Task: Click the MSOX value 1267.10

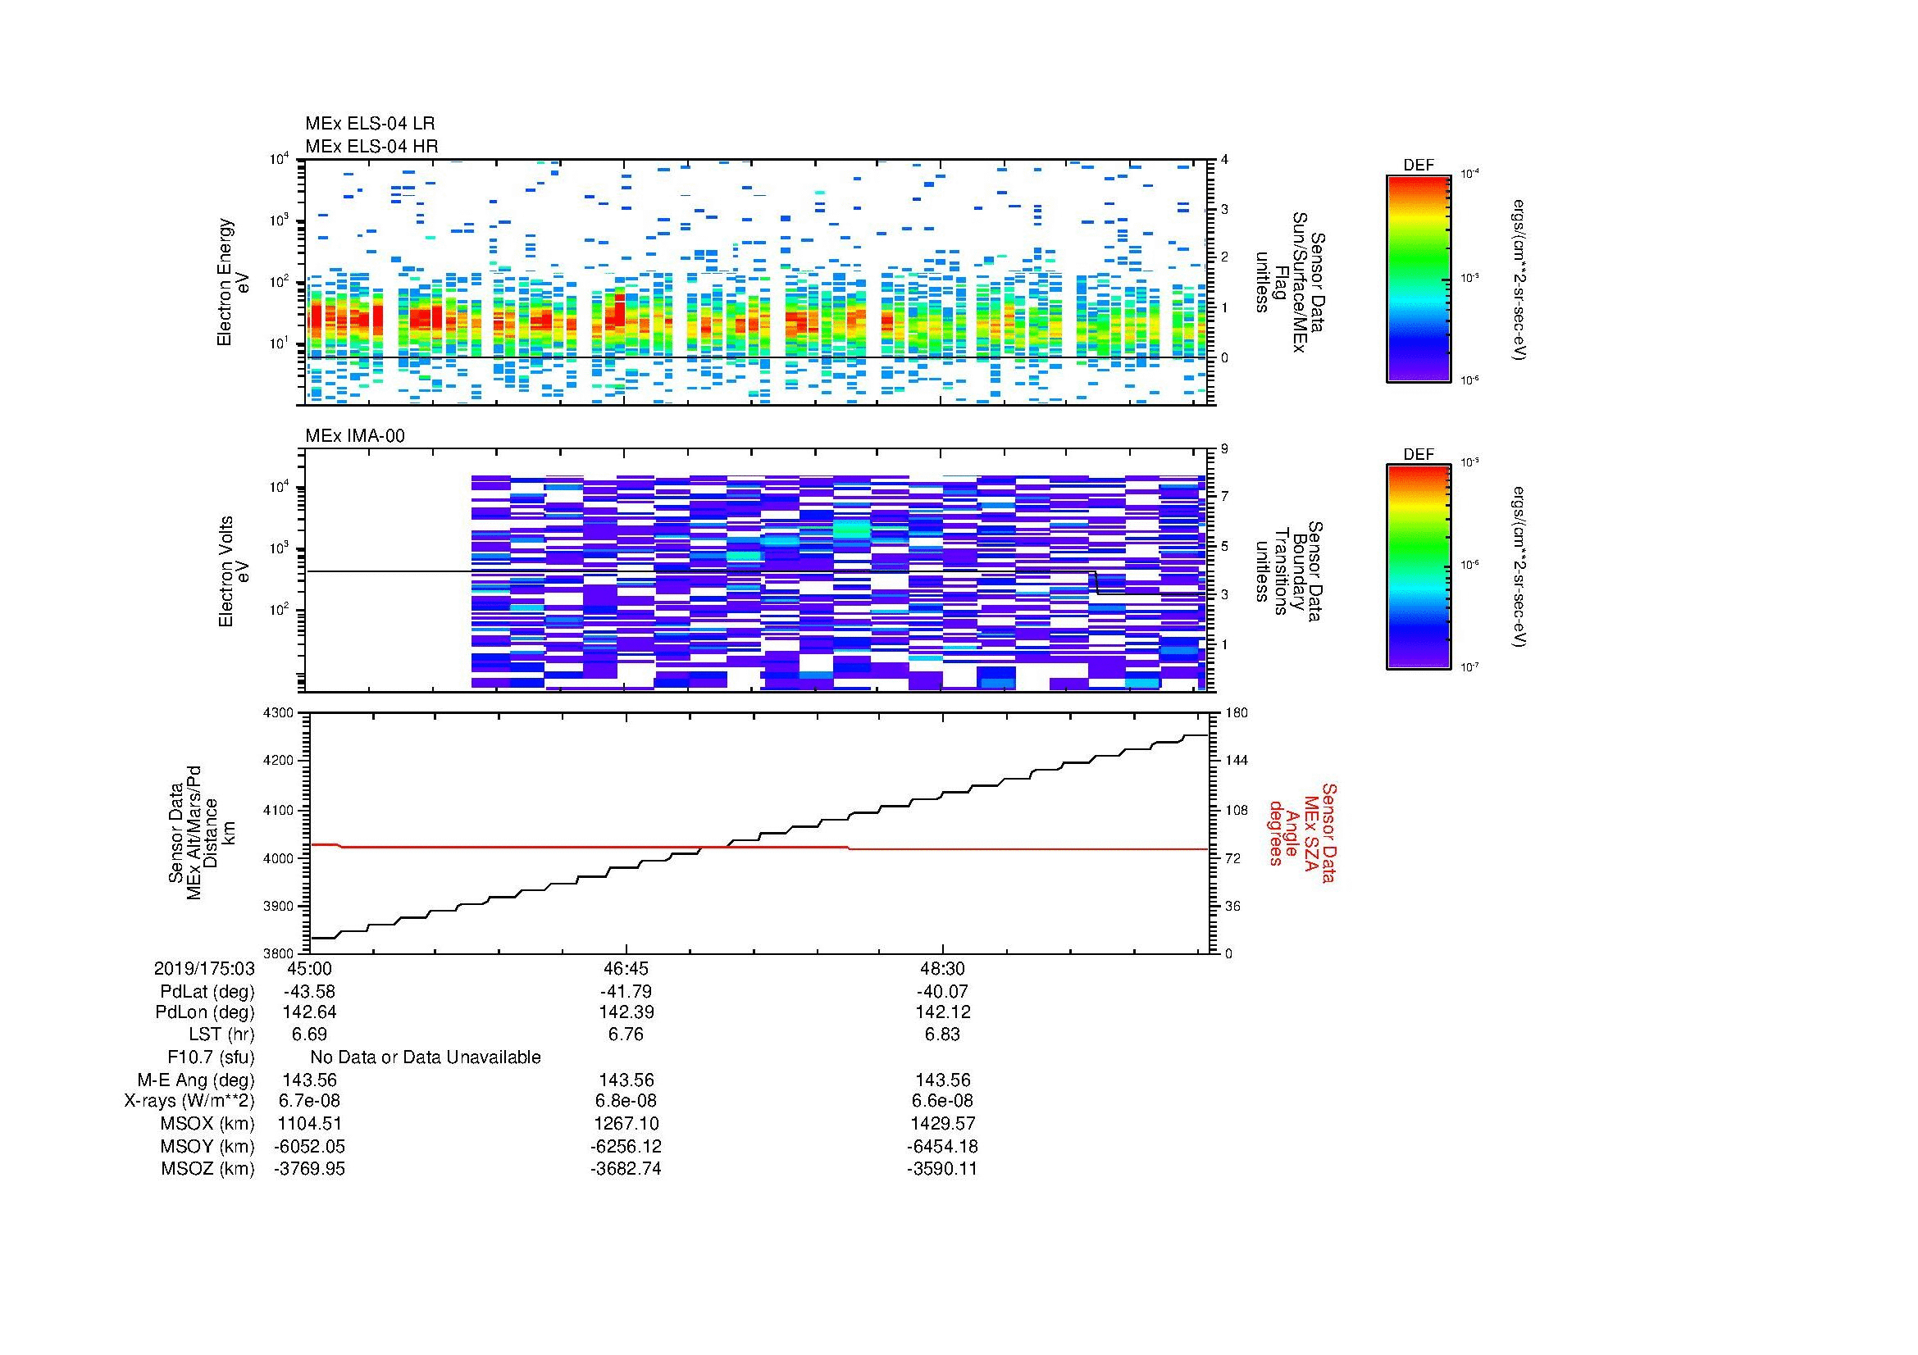Action: click(626, 1124)
